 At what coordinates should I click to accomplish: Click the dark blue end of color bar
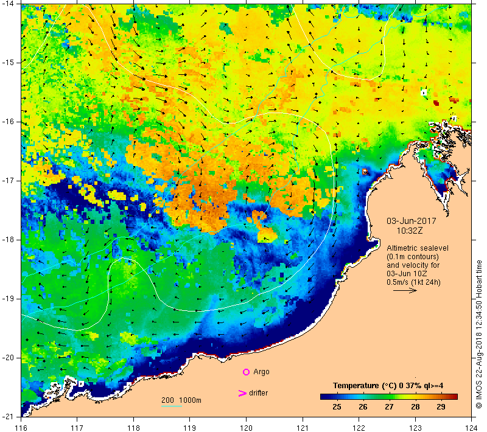[x=323, y=396]
